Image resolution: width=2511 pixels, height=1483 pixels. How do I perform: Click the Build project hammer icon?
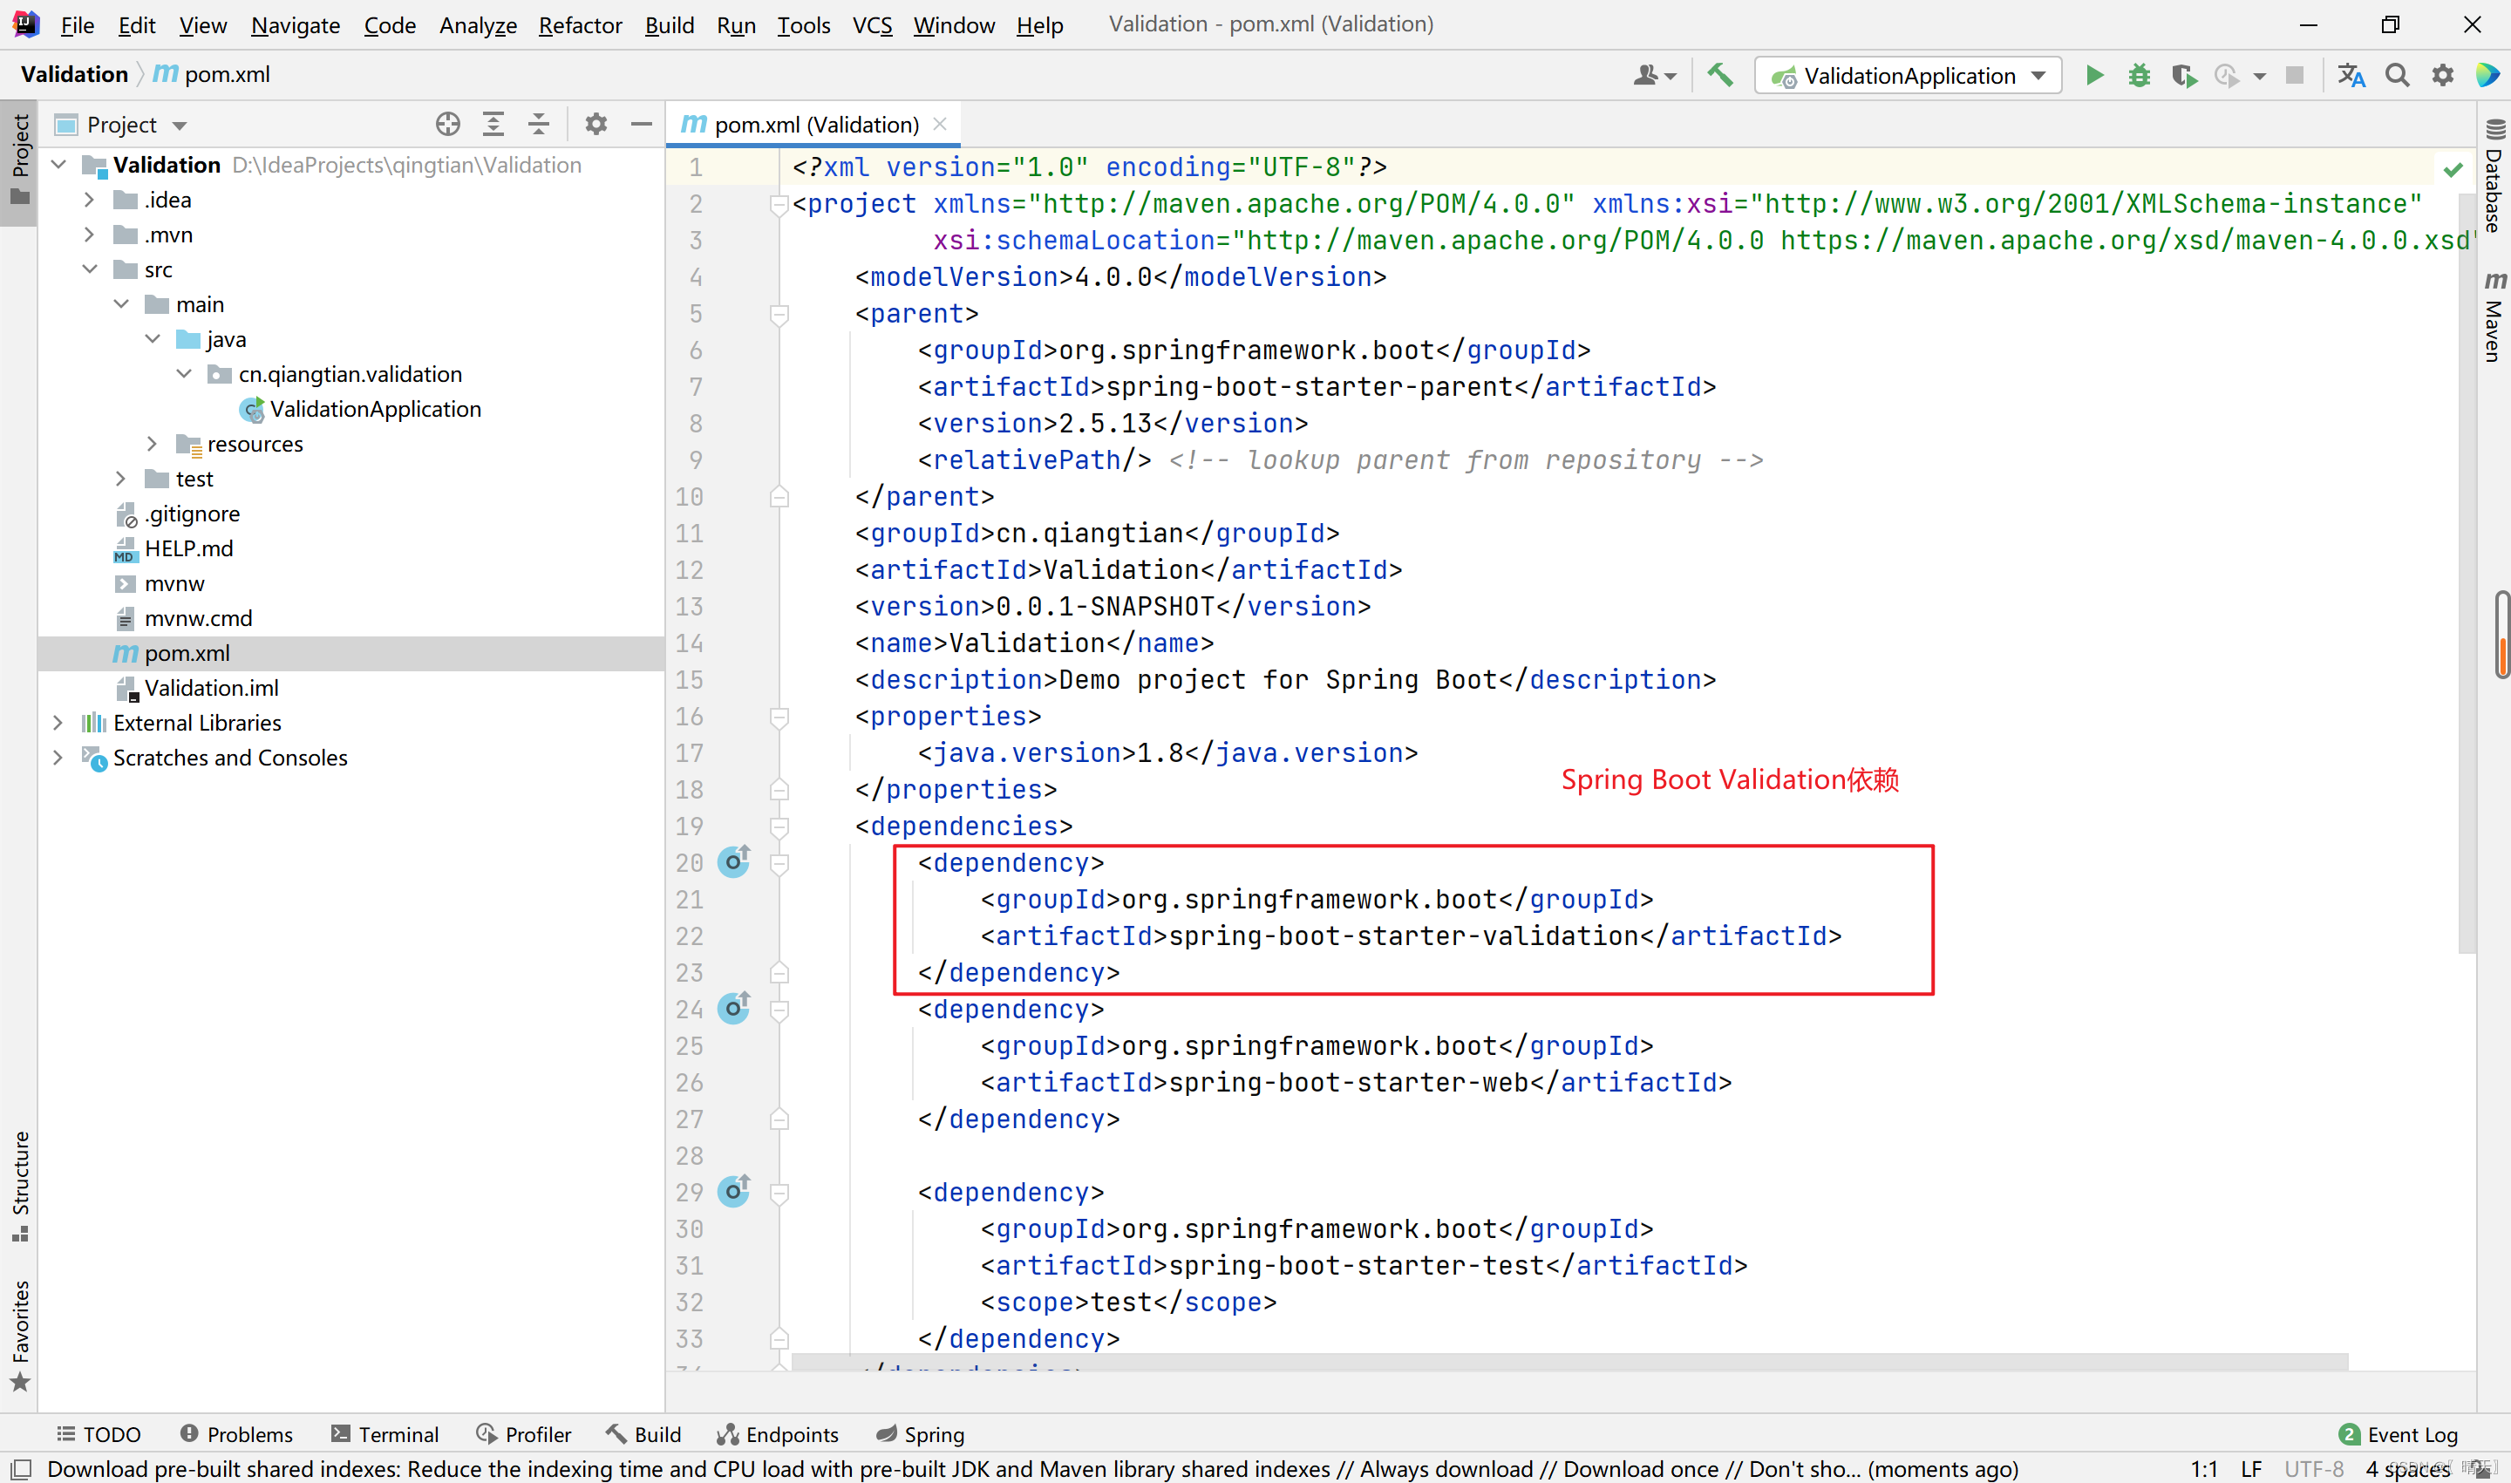(1719, 76)
